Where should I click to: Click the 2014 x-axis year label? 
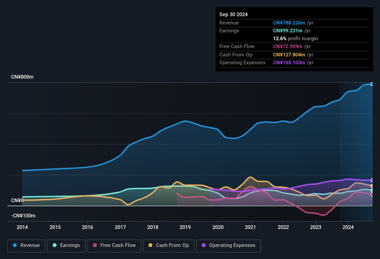22,227
